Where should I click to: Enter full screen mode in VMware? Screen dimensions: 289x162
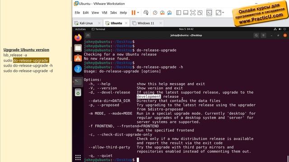click(x=193, y=13)
